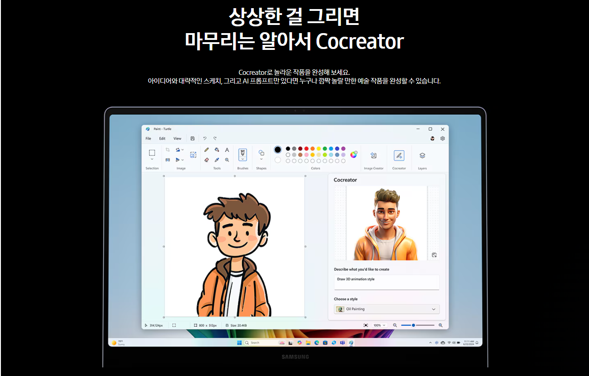Click the Brushes tool icon

pyautogui.click(x=243, y=152)
